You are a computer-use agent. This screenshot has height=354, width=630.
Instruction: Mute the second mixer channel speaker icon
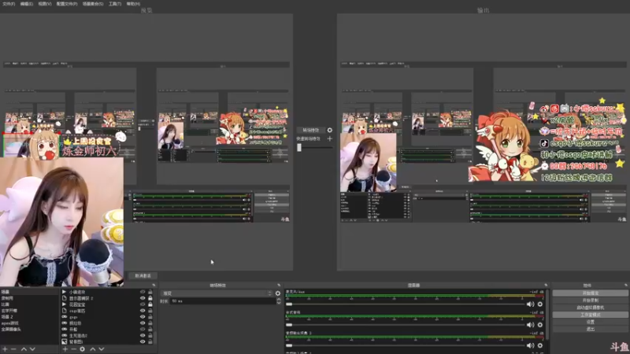click(x=530, y=325)
